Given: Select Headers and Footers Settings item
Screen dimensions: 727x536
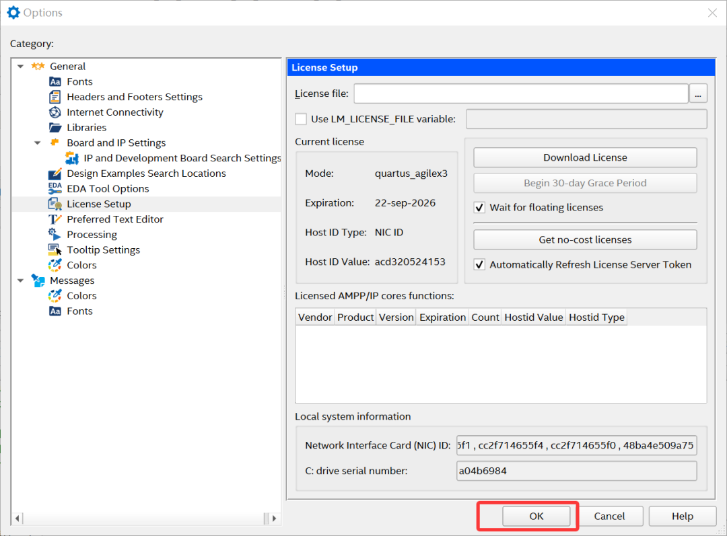Looking at the screenshot, I should 134,97.
